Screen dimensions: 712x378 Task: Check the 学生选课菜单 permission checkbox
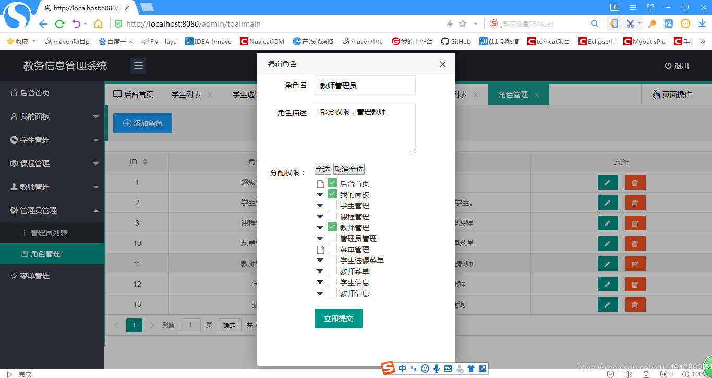[332, 260]
